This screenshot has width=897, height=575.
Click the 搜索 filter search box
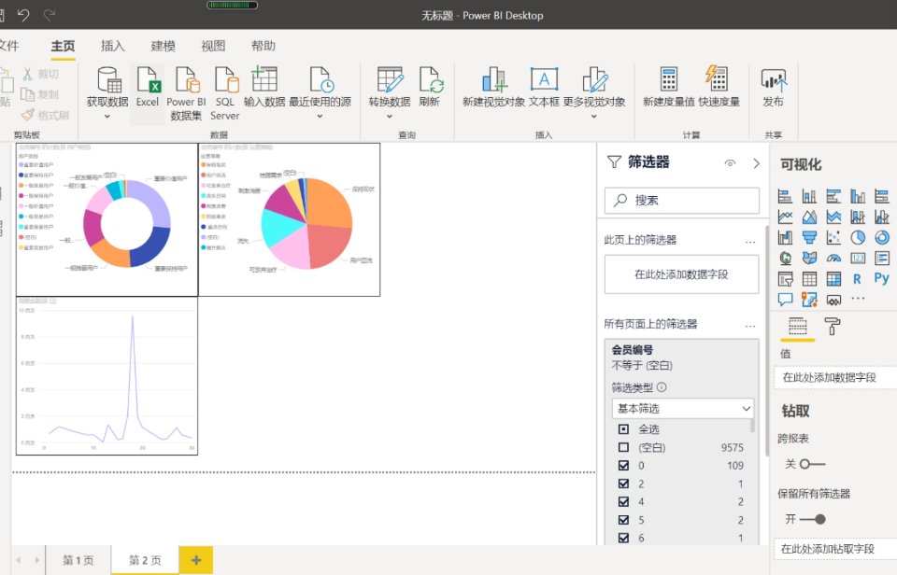coord(682,200)
